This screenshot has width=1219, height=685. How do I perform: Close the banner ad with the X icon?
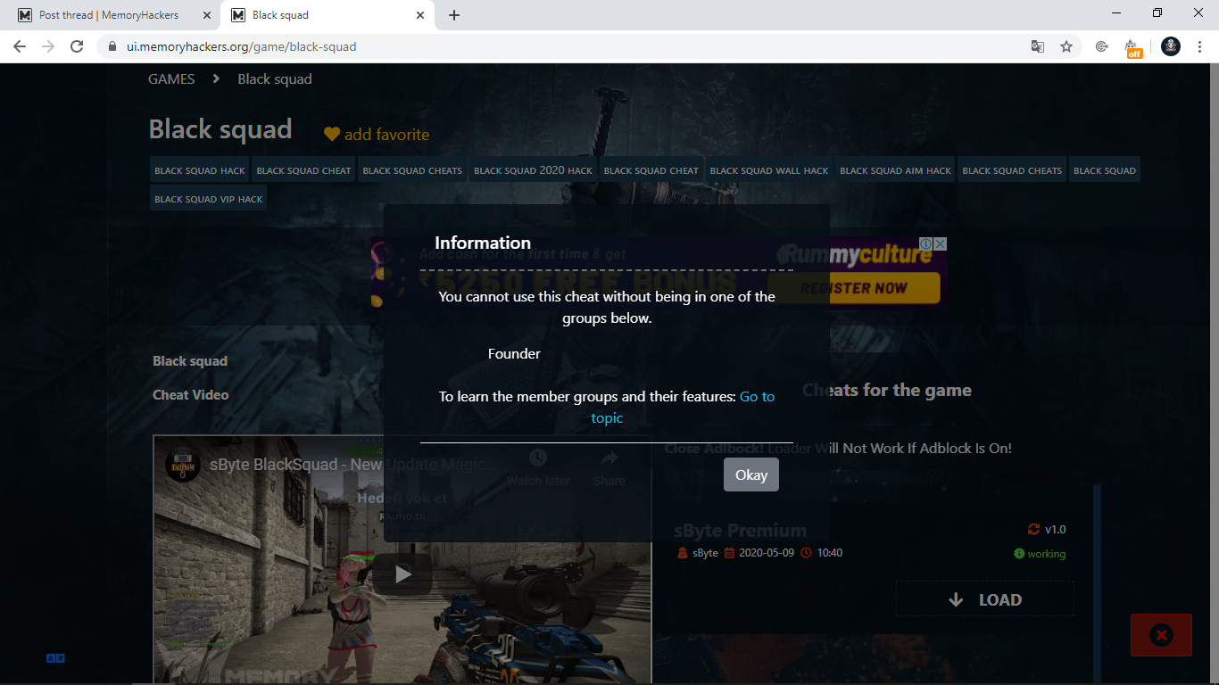941,243
